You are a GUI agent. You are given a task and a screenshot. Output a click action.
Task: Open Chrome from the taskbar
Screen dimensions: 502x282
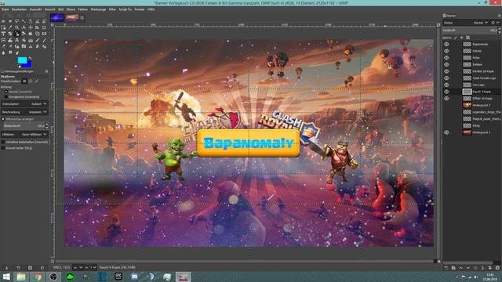tap(37, 277)
